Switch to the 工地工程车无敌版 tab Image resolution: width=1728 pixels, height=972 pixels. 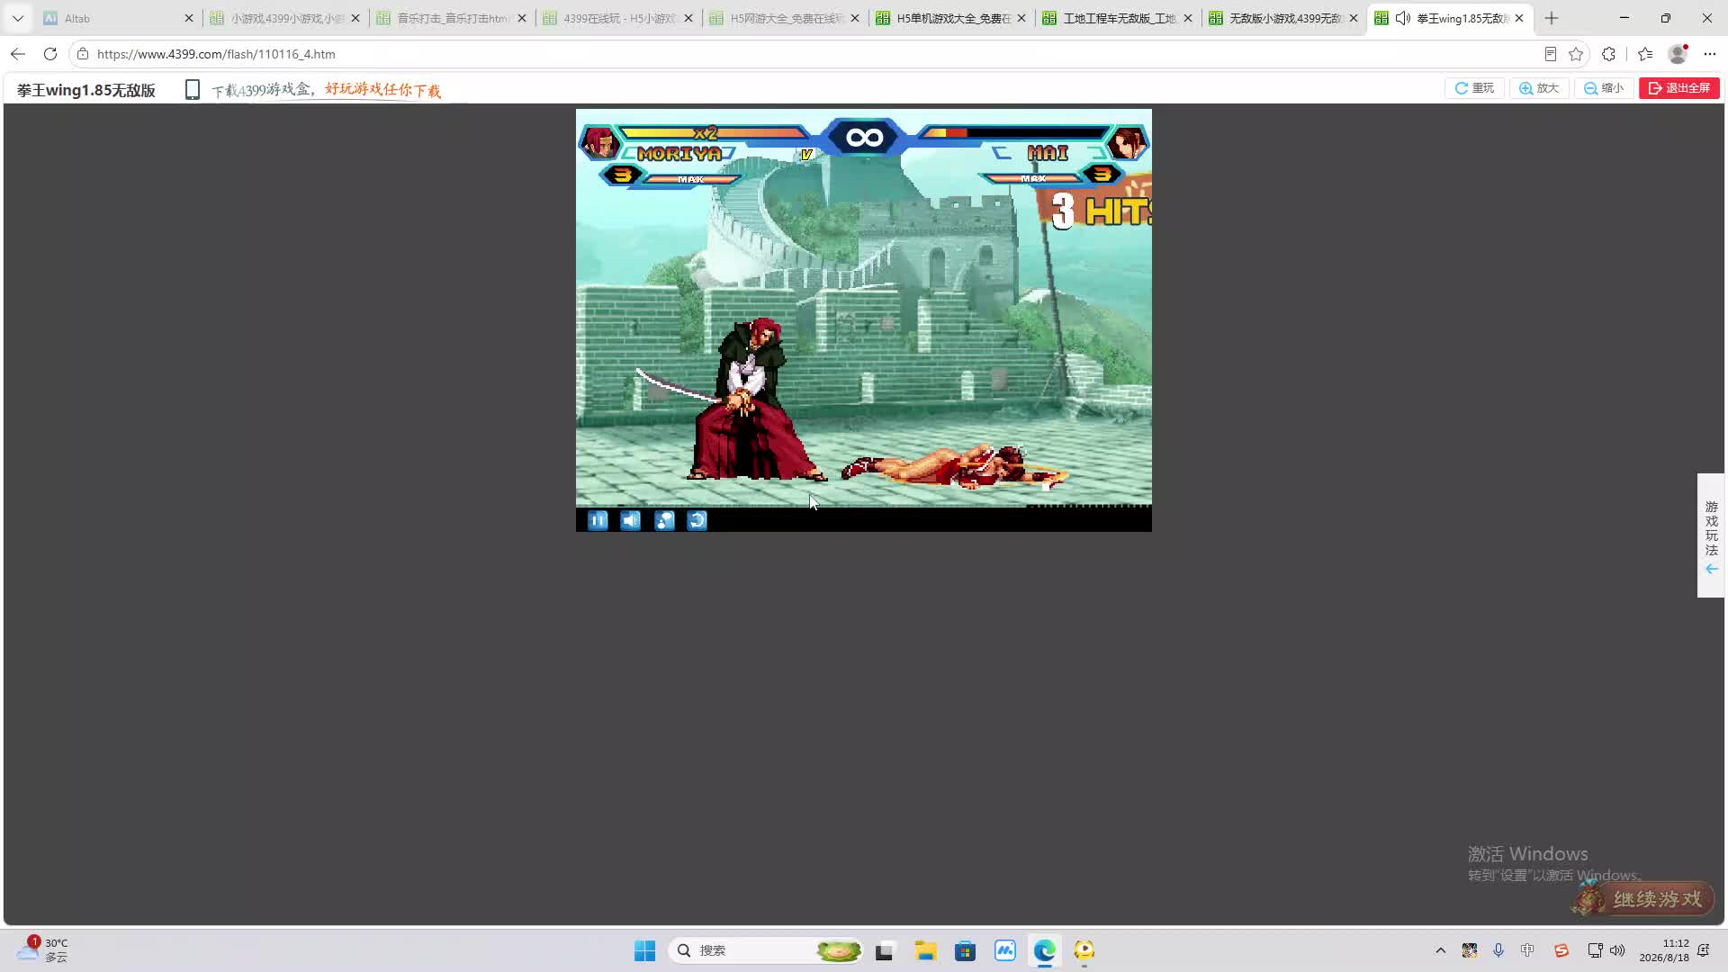click(1117, 18)
